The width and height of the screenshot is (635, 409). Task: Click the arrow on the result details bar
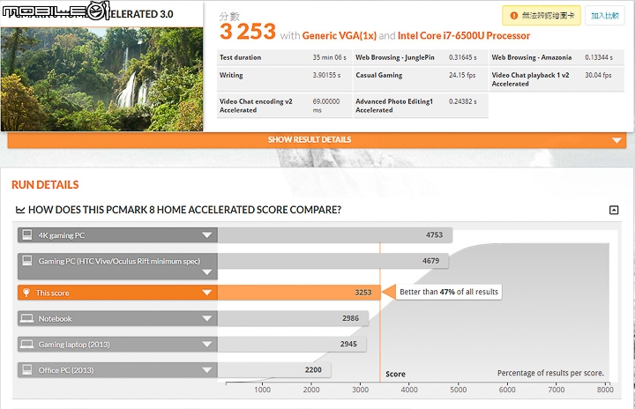[x=616, y=140]
